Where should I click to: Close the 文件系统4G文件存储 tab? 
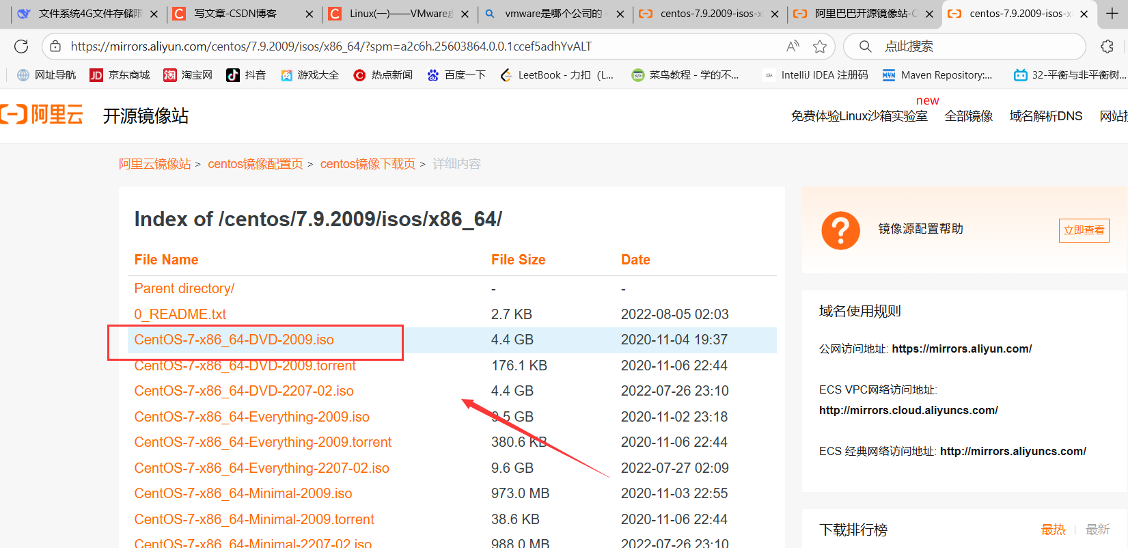coord(154,14)
